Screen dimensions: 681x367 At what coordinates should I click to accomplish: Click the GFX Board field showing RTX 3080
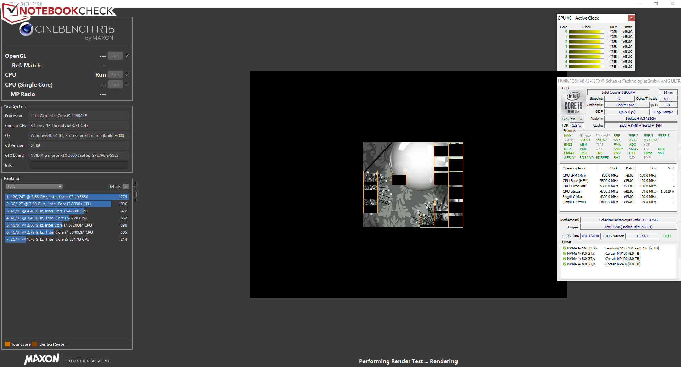[79, 155]
